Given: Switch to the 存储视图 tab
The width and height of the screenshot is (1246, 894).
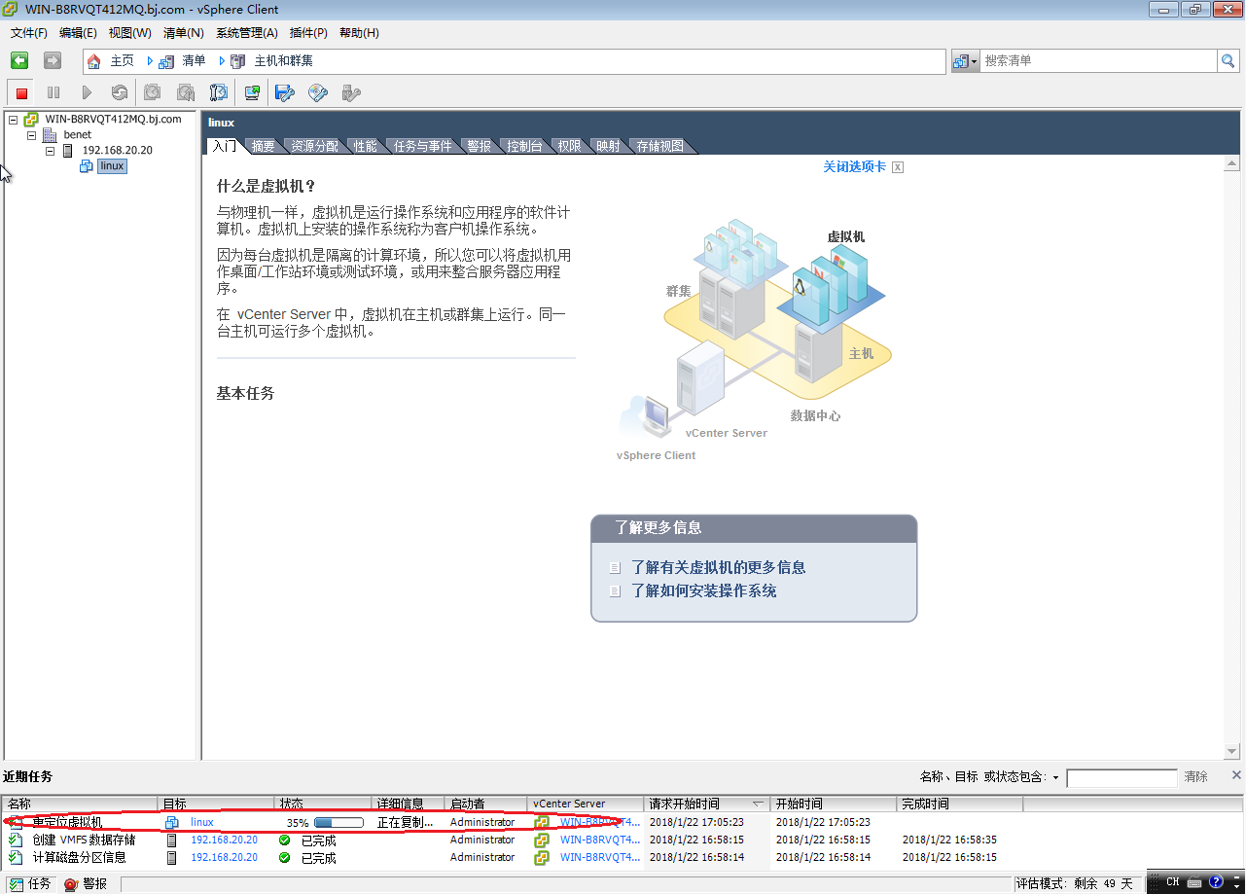Looking at the screenshot, I should (x=660, y=146).
